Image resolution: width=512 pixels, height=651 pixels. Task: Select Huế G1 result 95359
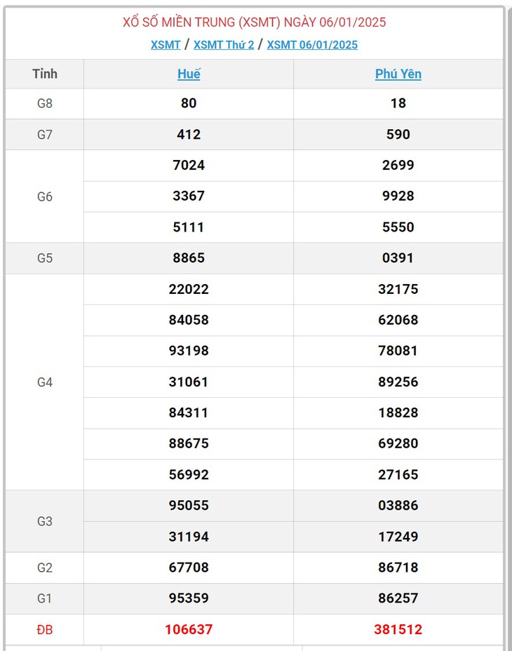point(189,598)
